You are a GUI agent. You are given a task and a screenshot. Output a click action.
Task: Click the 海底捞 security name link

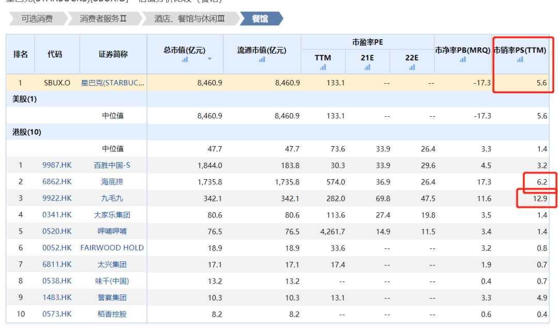[x=112, y=182]
